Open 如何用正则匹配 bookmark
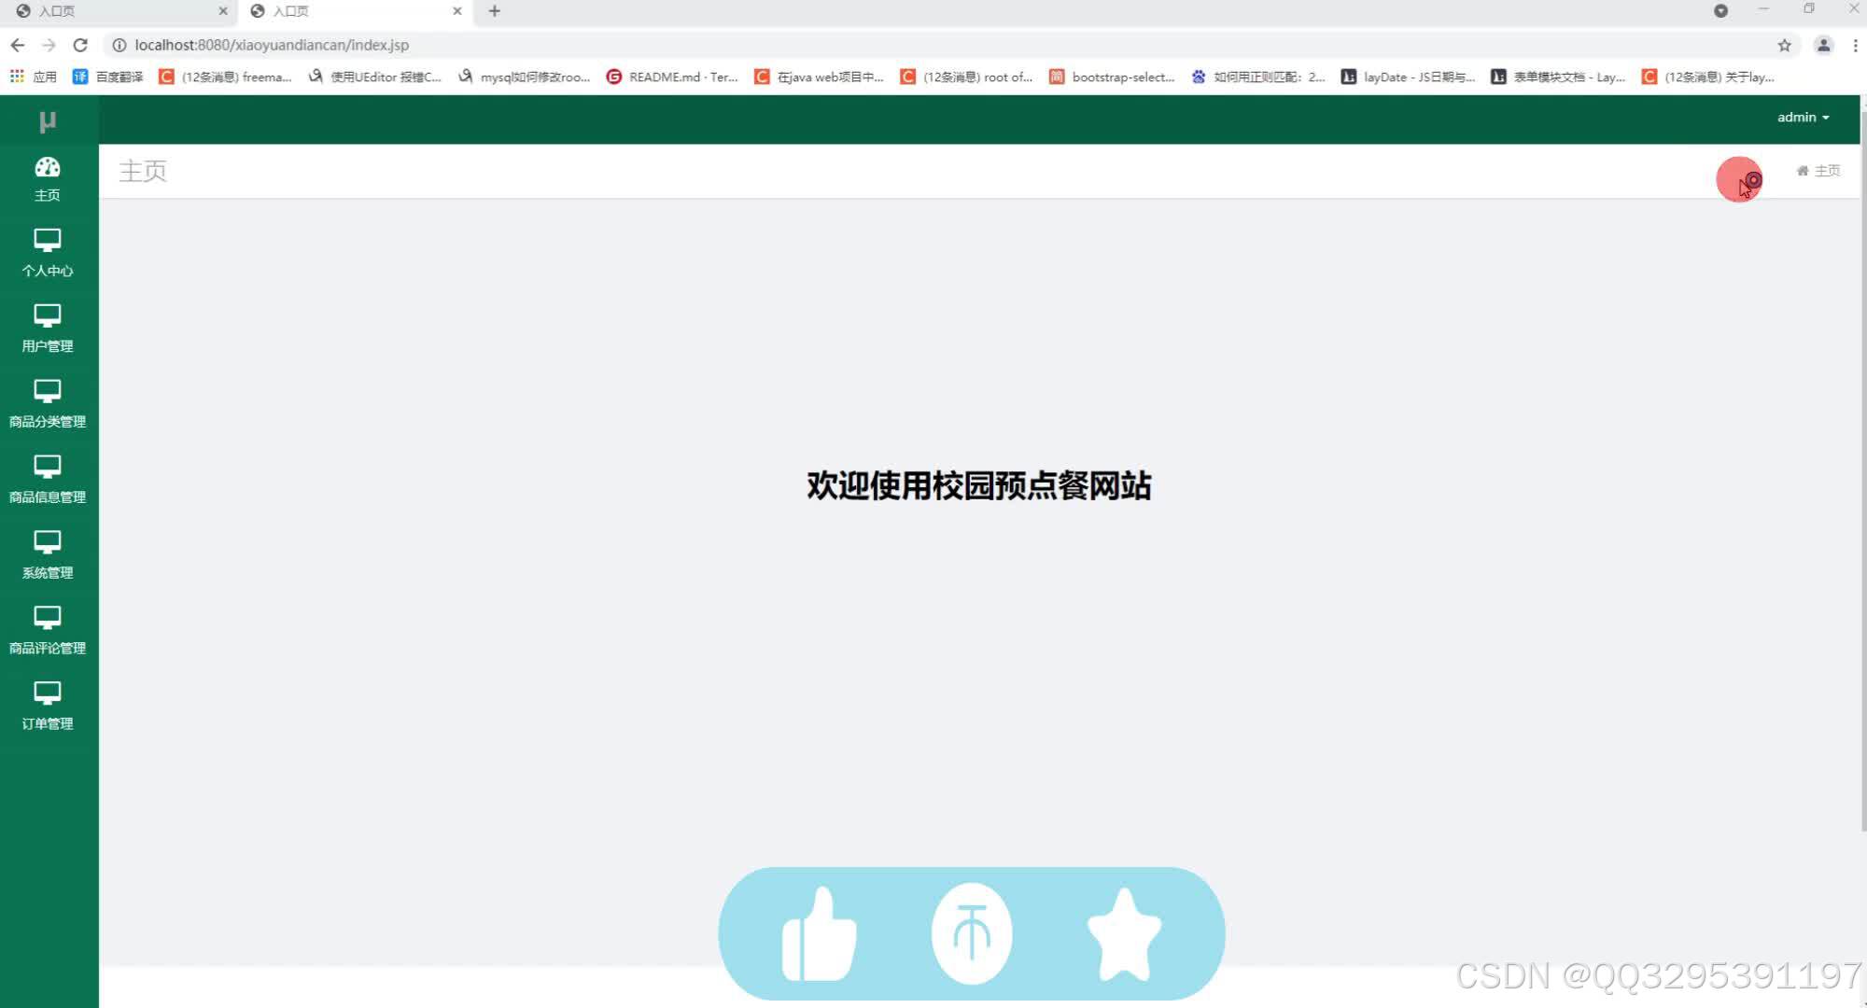The width and height of the screenshot is (1867, 1008). [1258, 77]
